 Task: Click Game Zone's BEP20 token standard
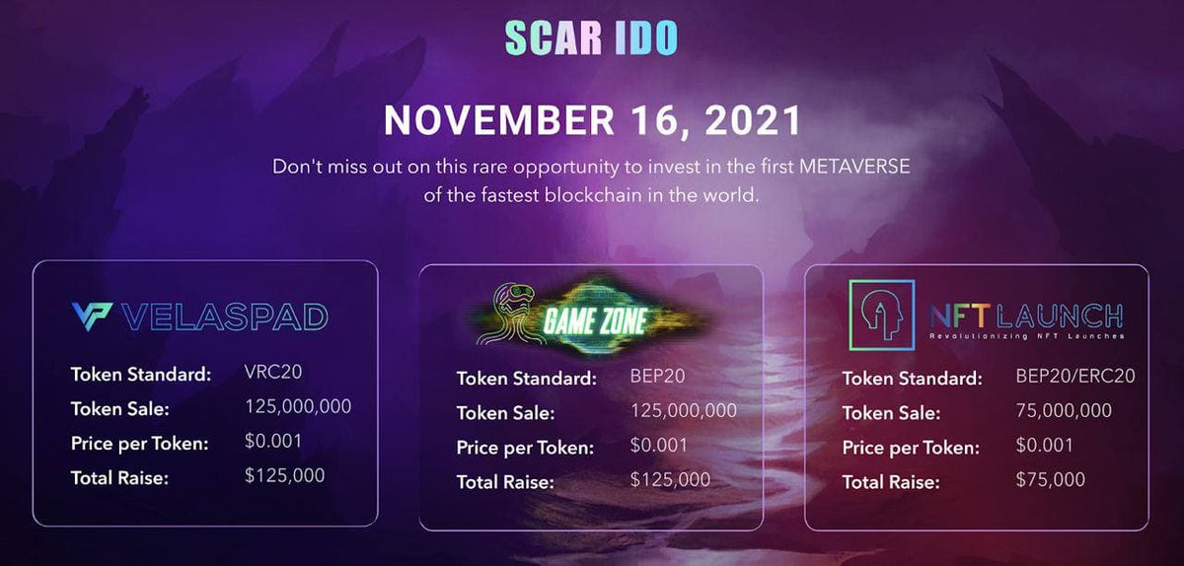pyautogui.click(x=658, y=378)
